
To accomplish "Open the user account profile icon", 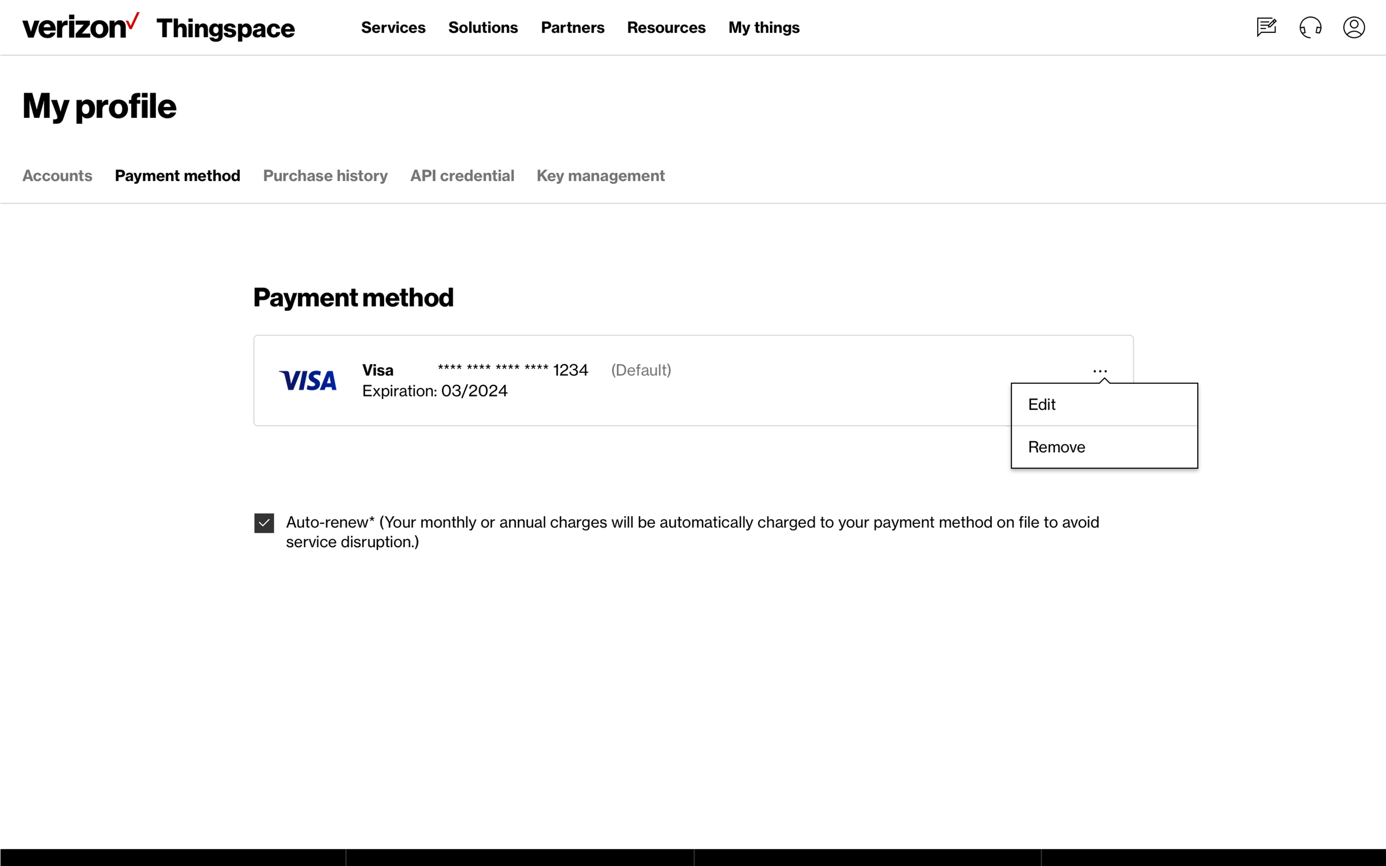I will point(1353,27).
